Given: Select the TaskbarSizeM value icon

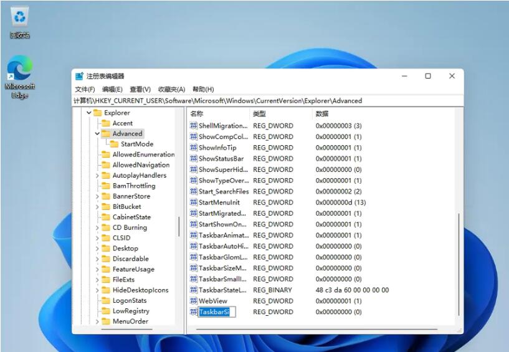Looking at the screenshot, I should coord(194,268).
